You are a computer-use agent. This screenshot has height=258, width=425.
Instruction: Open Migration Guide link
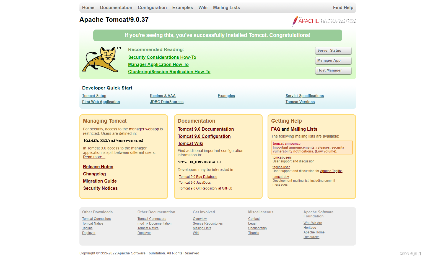tap(100, 181)
